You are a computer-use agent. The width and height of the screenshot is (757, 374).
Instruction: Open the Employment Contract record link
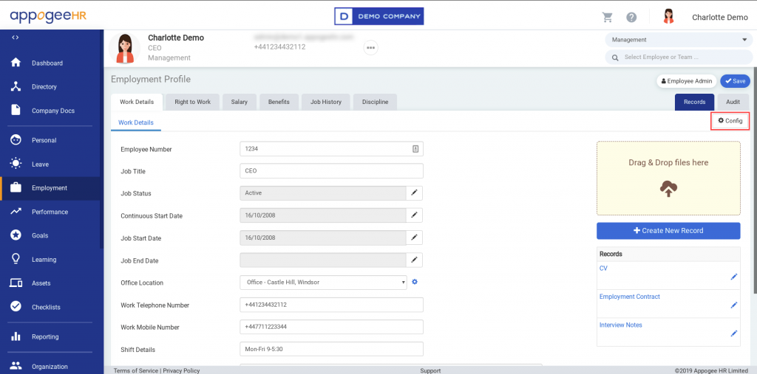[630, 297]
